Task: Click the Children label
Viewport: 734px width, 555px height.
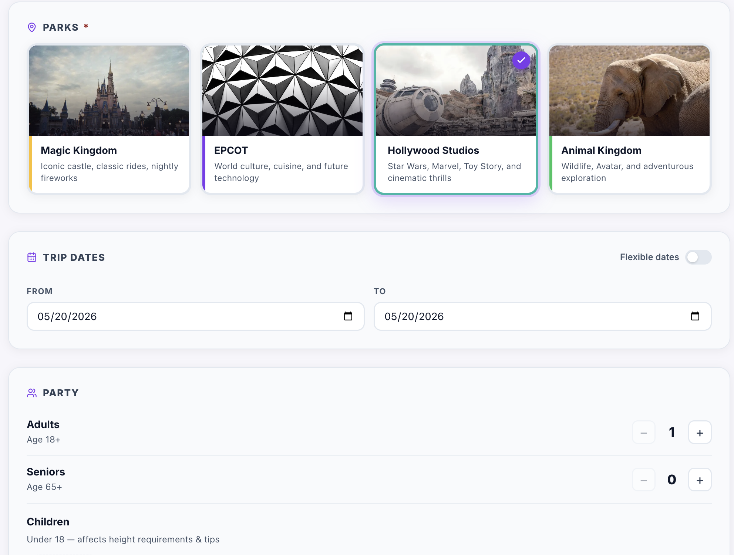Action: (48, 522)
